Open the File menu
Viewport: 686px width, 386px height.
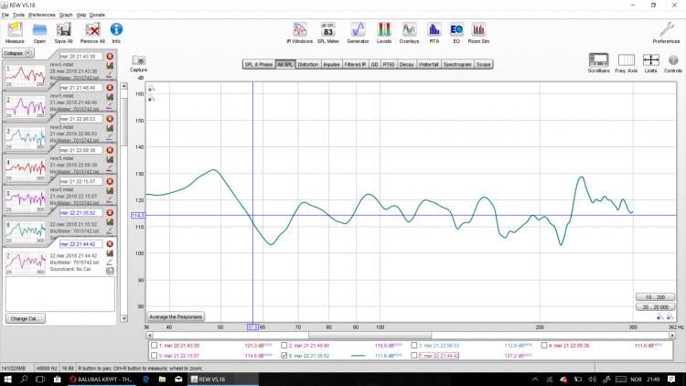(5, 15)
